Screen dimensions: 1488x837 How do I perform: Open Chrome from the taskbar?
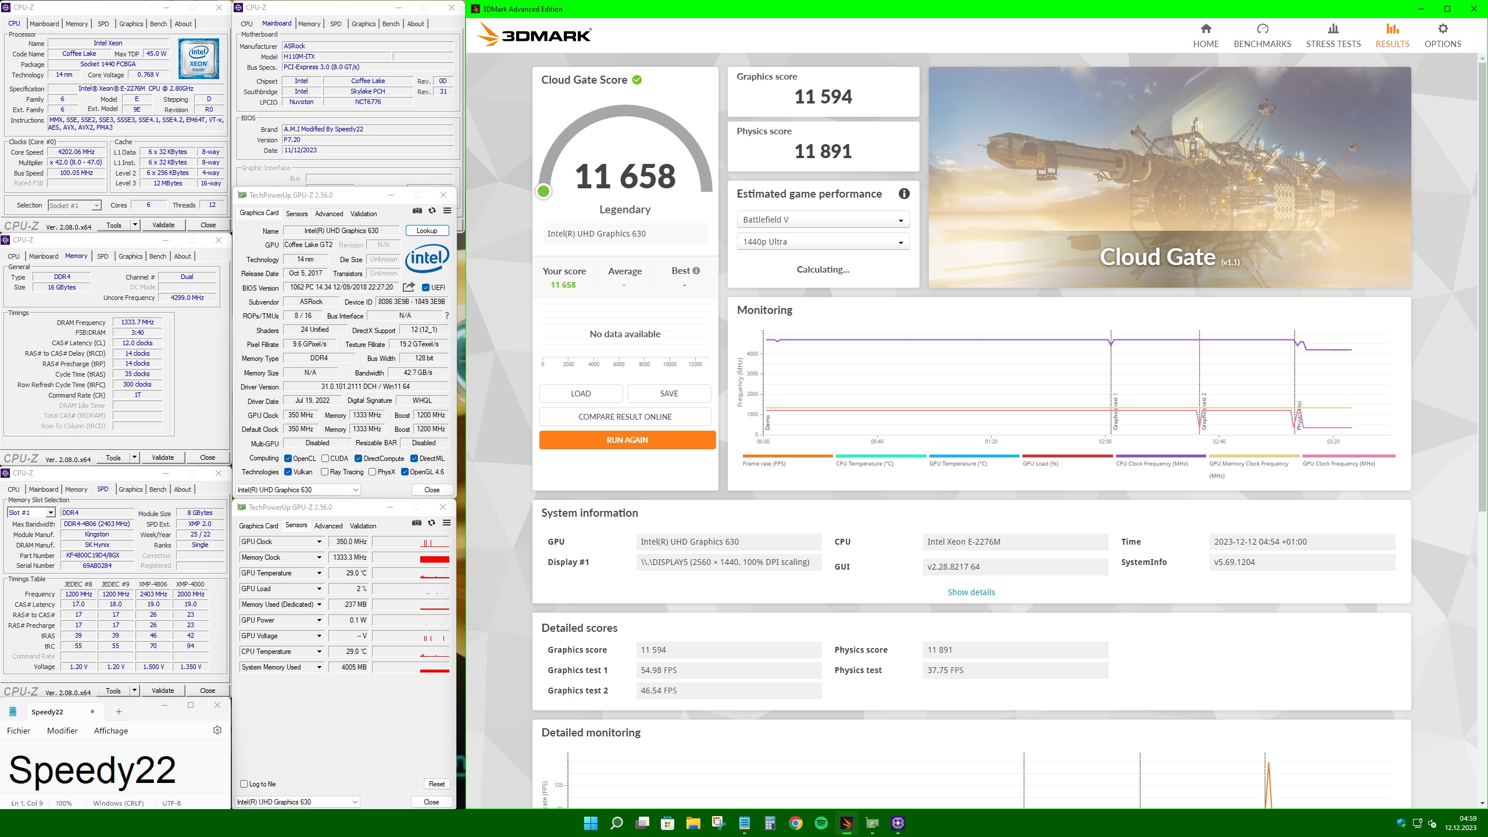tap(796, 823)
